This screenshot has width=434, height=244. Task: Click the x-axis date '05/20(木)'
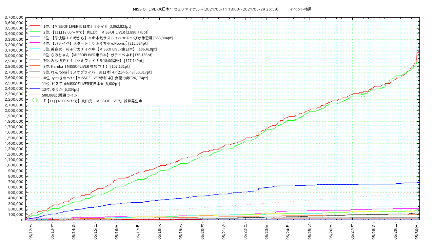(202, 231)
